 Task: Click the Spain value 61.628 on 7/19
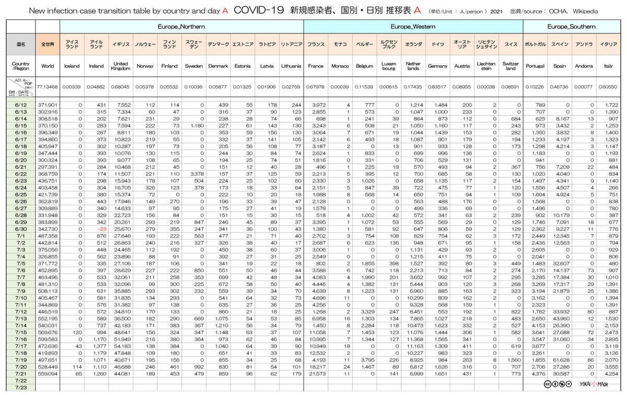point(562,359)
